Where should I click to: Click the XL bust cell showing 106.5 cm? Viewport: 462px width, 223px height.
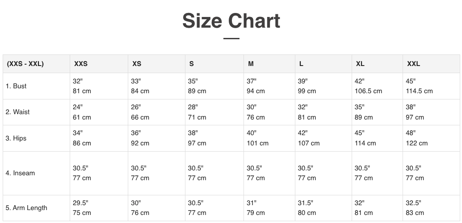pos(368,91)
